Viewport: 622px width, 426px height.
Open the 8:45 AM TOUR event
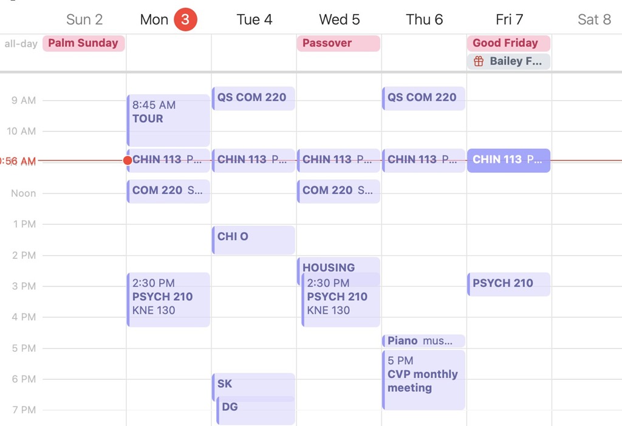coord(169,120)
